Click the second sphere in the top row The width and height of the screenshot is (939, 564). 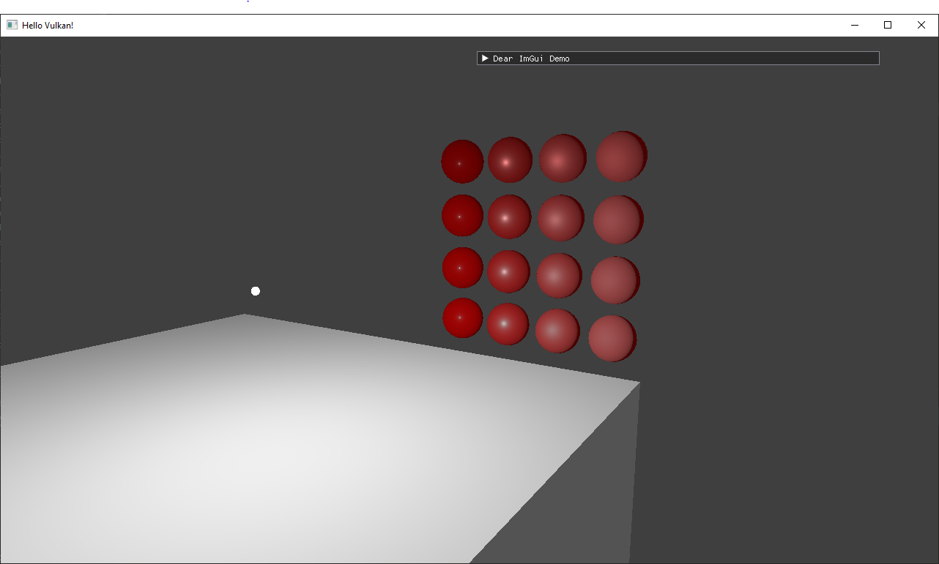tap(510, 159)
